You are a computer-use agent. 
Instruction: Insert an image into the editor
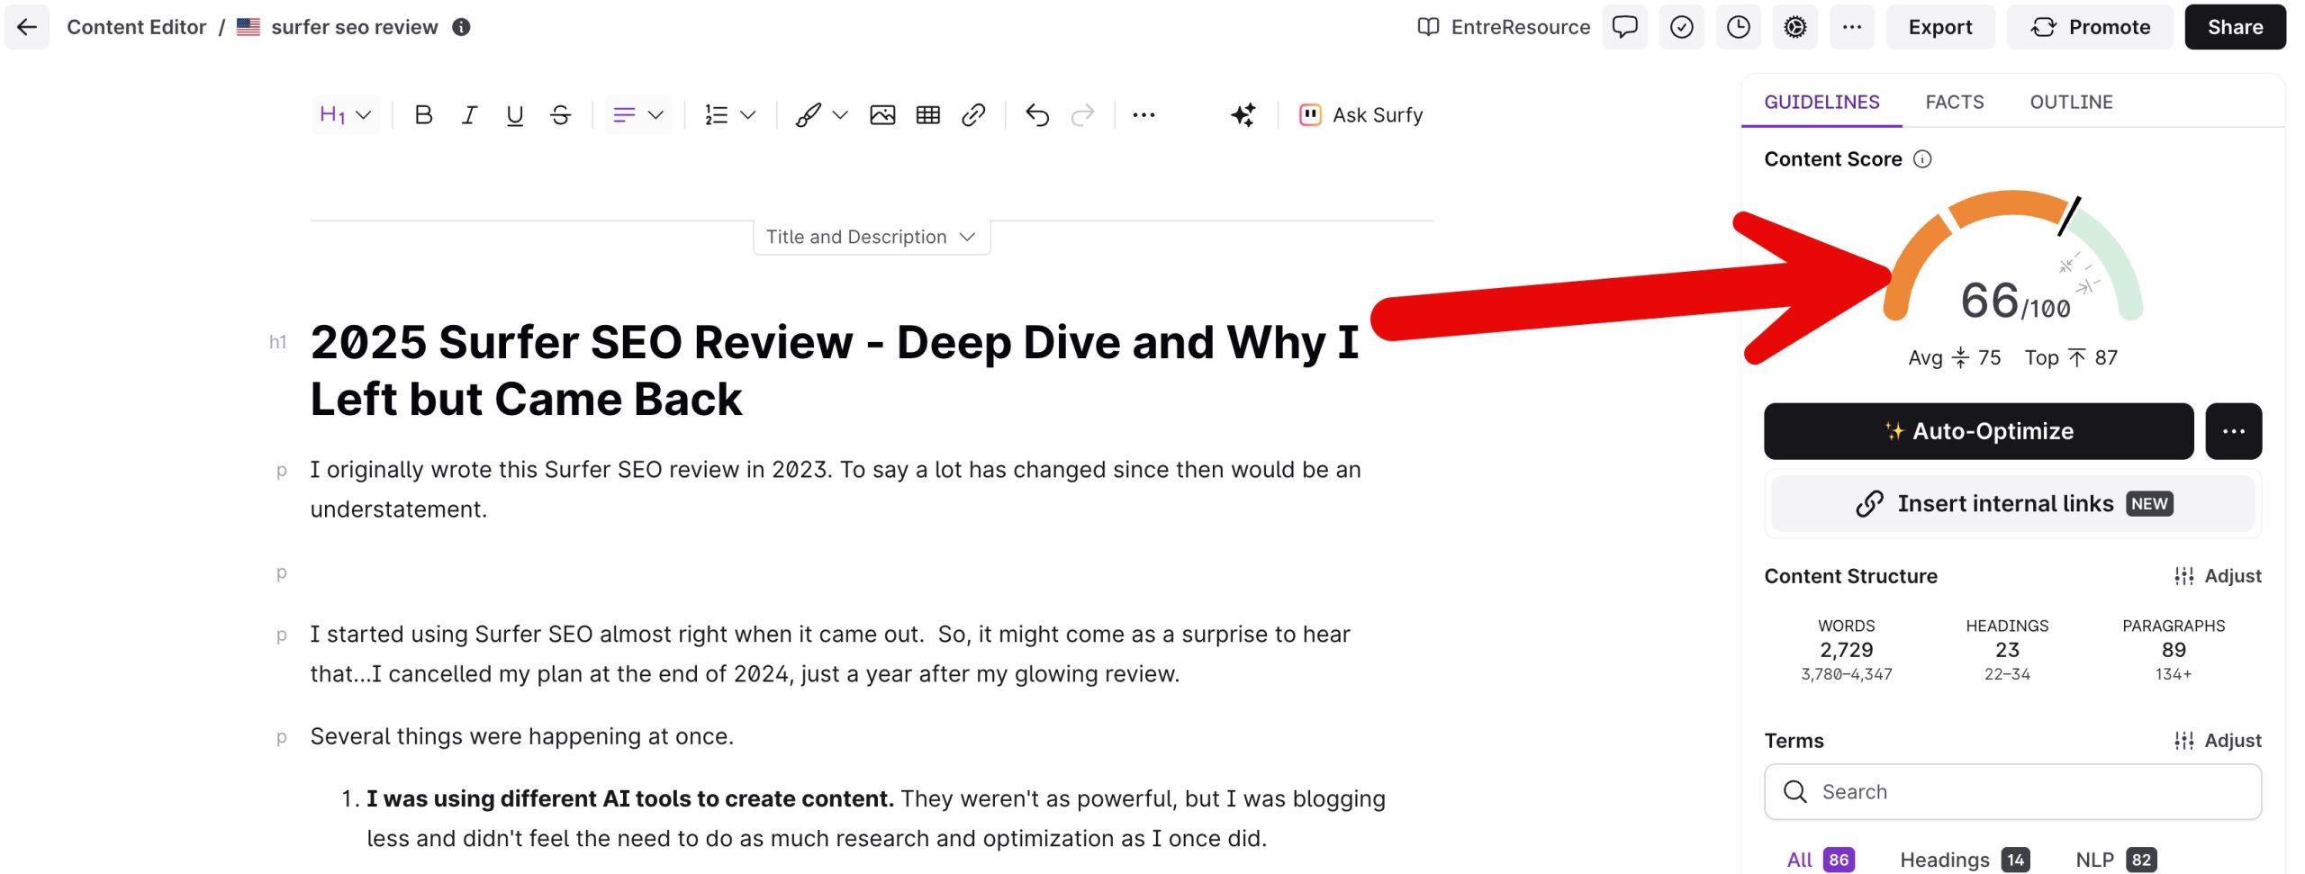(883, 114)
